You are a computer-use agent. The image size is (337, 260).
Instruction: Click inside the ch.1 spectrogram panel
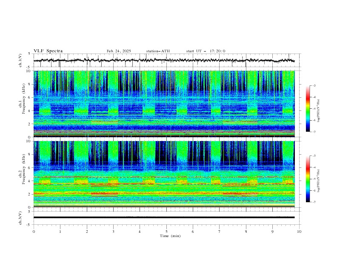164,104
